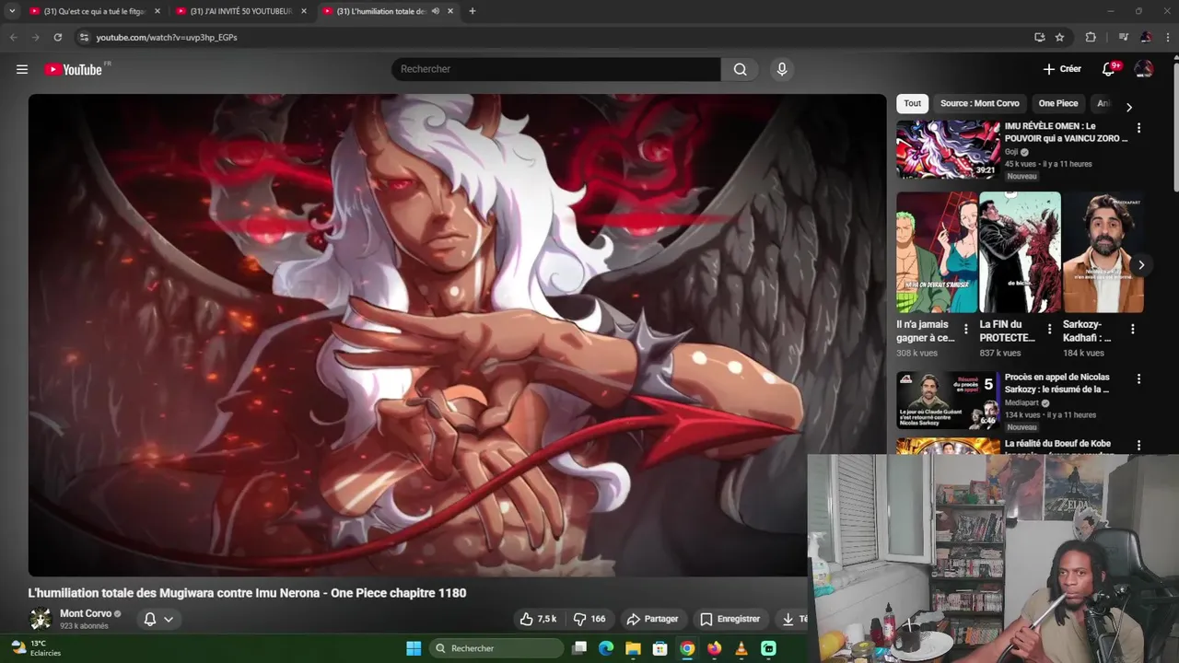The width and height of the screenshot is (1179, 663).
Task: Open the YouTube hamburger guide menu
Action: click(22, 69)
